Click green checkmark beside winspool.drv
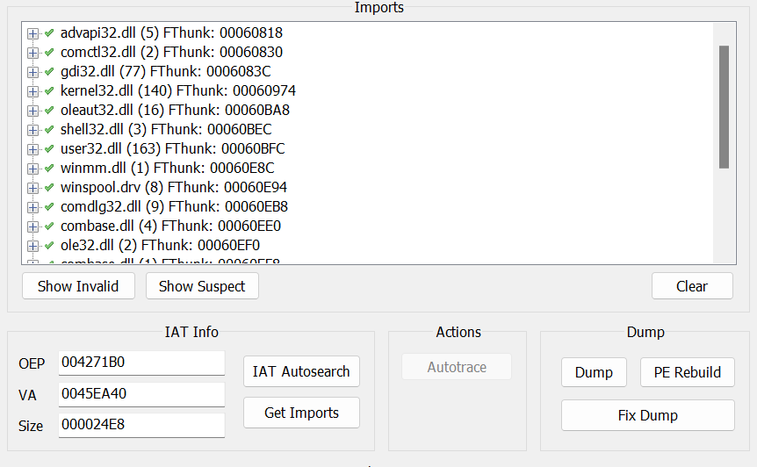Viewport: 757px width, 467px height. coord(49,187)
